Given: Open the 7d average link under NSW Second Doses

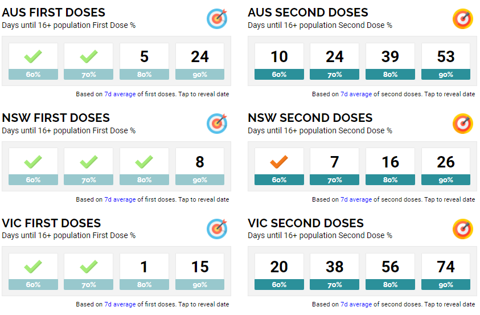Looking at the screenshot, I should (x=356, y=199).
